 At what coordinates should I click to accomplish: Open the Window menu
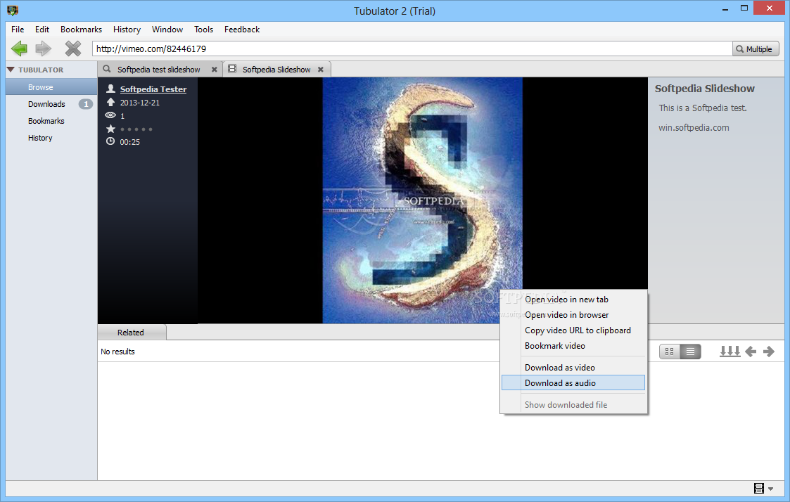tap(167, 30)
